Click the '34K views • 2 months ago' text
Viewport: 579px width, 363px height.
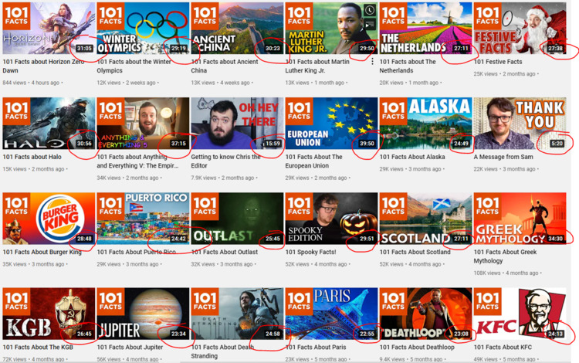click(127, 178)
